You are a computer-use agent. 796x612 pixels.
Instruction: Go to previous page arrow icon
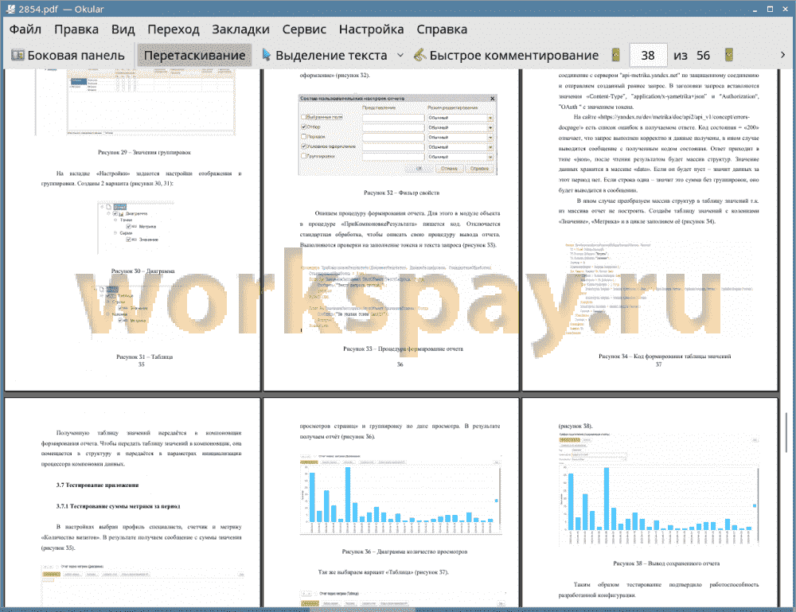coord(616,55)
